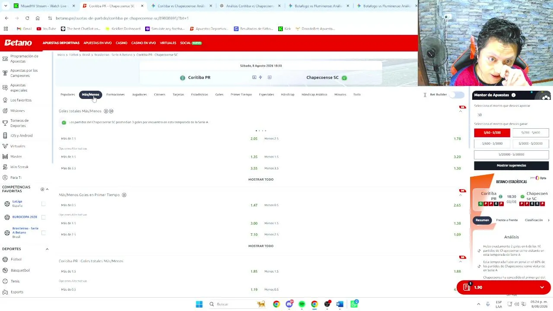Click the browser home icon
553x311 pixels.
click(x=38, y=18)
